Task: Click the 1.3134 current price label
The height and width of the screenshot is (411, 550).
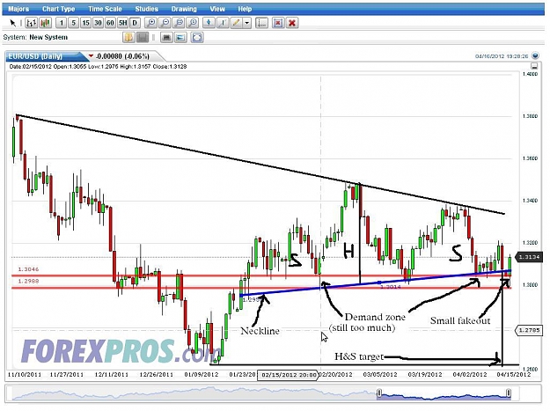Action: pos(530,257)
